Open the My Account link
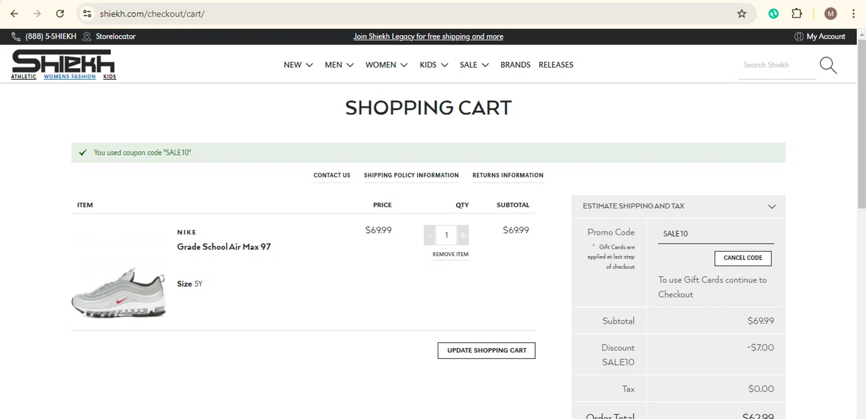 [x=826, y=36]
